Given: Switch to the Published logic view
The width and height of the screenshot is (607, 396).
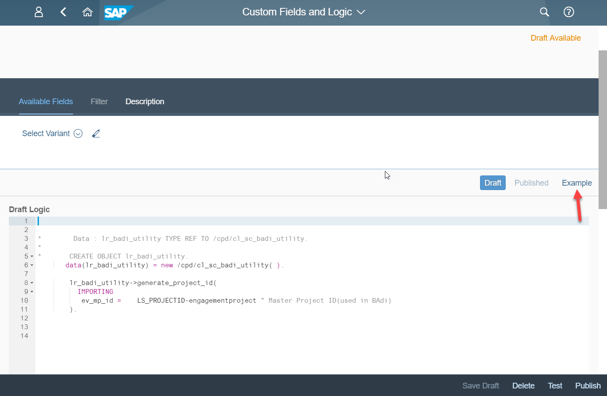Looking at the screenshot, I should point(531,183).
